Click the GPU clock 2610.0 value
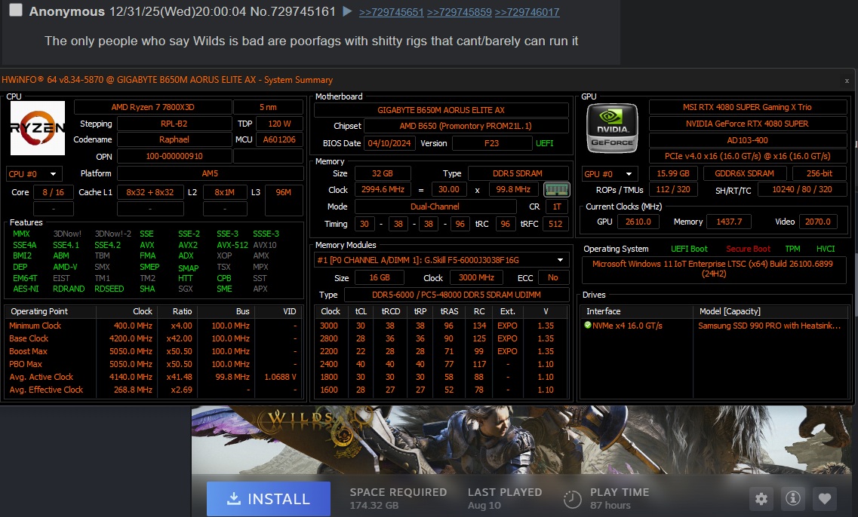This screenshot has height=517, width=858. [638, 222]
